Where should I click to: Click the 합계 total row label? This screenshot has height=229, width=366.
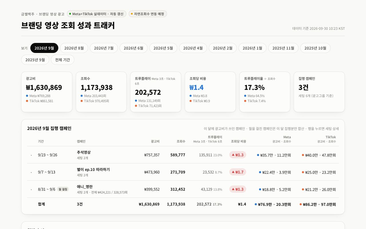point(41,204)
